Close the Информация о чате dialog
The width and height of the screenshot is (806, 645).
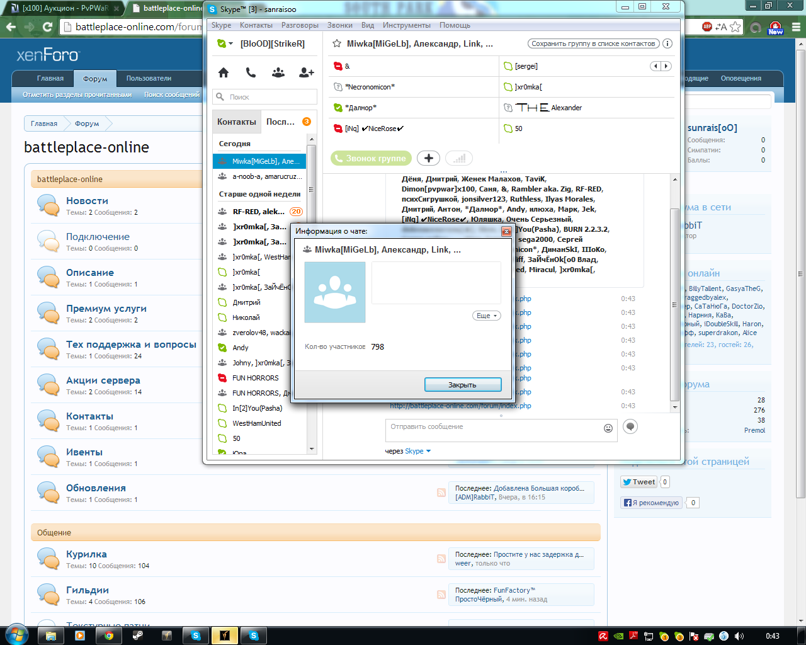point(506,231)
